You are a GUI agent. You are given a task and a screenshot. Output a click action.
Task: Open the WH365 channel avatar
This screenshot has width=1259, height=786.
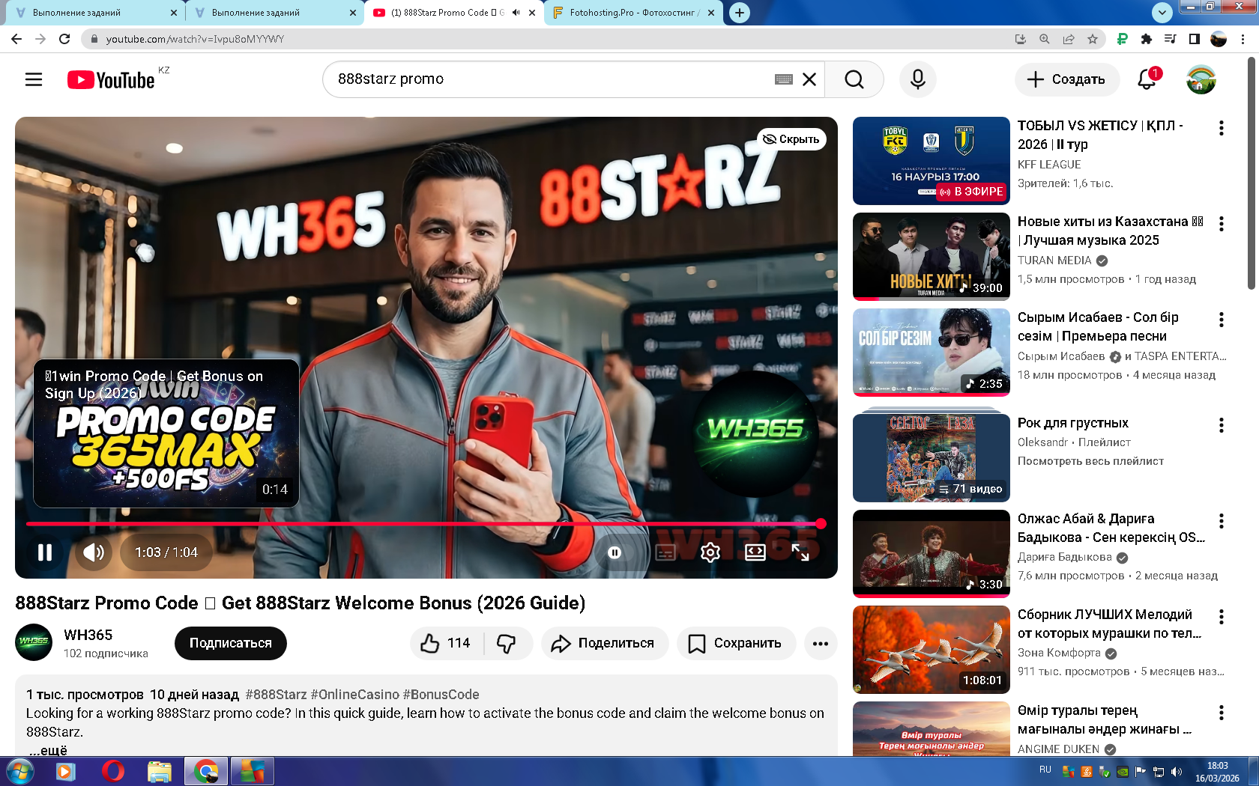coord(34,642)
